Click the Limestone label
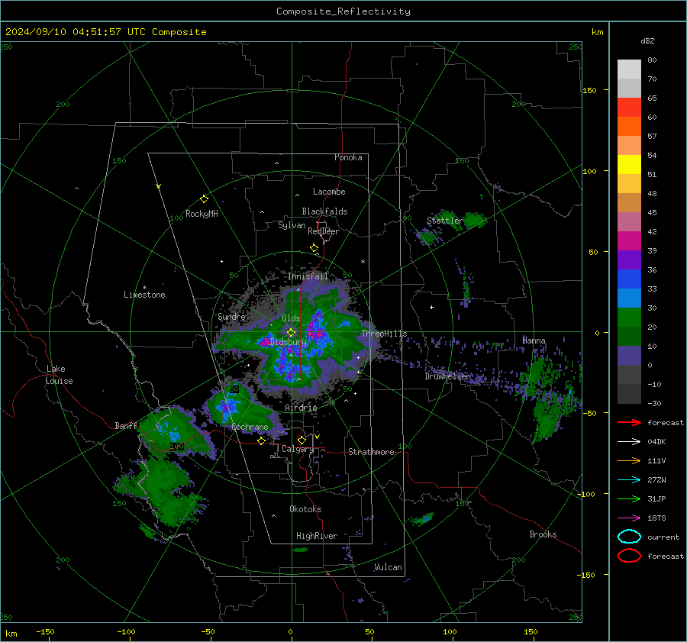The image size is (687, 642). tap(144, 295)
